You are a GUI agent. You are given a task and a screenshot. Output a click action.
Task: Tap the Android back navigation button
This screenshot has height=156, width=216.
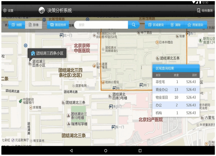click(x=71, y=151)
